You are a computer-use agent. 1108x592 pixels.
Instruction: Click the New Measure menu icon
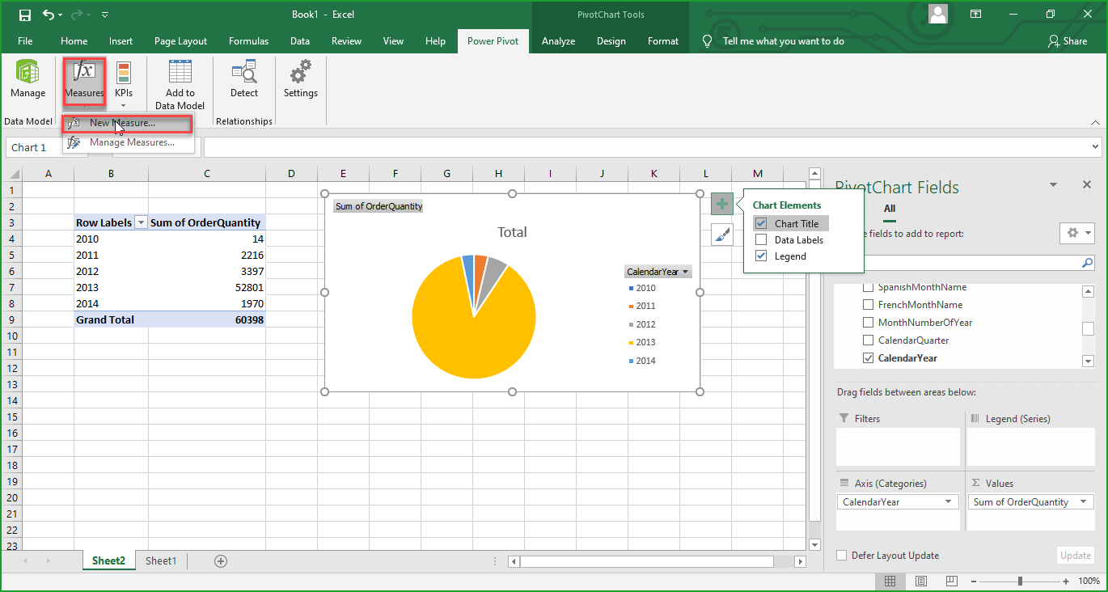click(x=74, y=124)
